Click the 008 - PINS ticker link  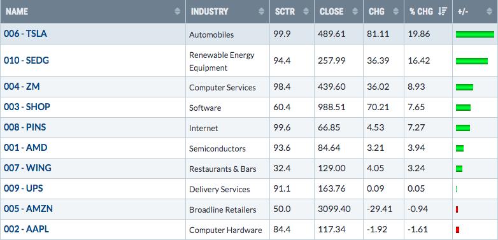(25, 127)
